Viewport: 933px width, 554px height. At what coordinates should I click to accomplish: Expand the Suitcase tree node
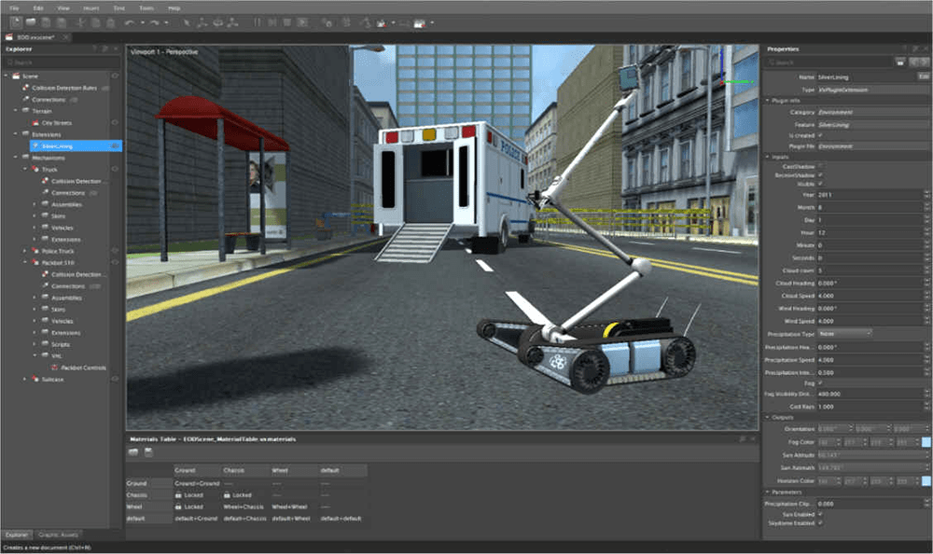[x=25, y=380]
